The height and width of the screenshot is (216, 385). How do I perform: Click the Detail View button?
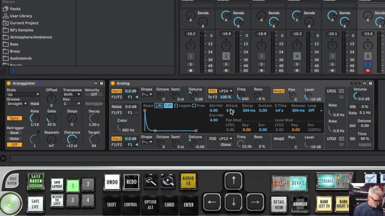coord(279,204)
